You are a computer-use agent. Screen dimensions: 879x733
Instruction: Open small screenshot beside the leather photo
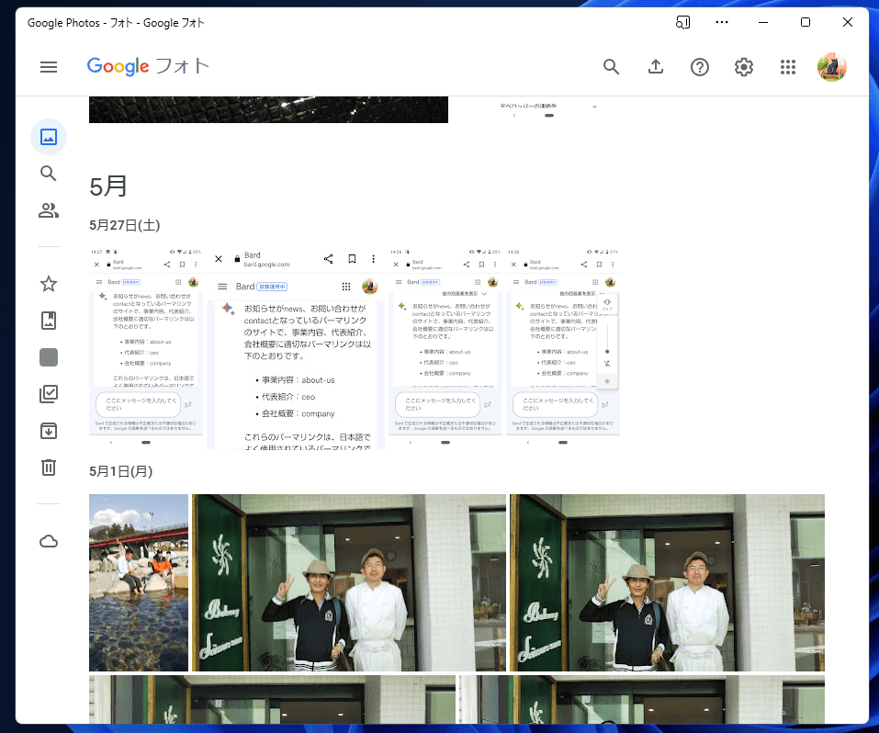click(549, 109)
